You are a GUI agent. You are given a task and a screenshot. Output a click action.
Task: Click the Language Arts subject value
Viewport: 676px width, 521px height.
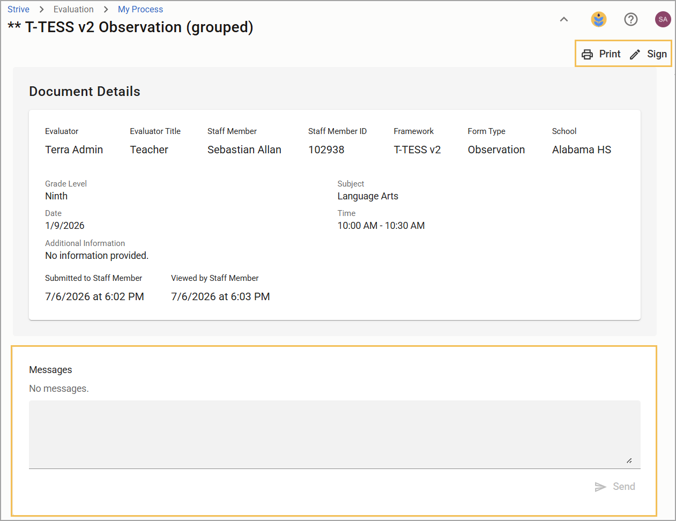point(368,196)
